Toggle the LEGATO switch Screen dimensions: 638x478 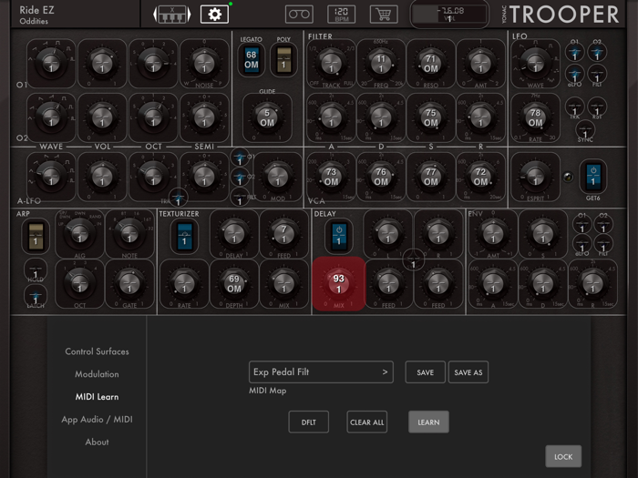pos(252,60)
